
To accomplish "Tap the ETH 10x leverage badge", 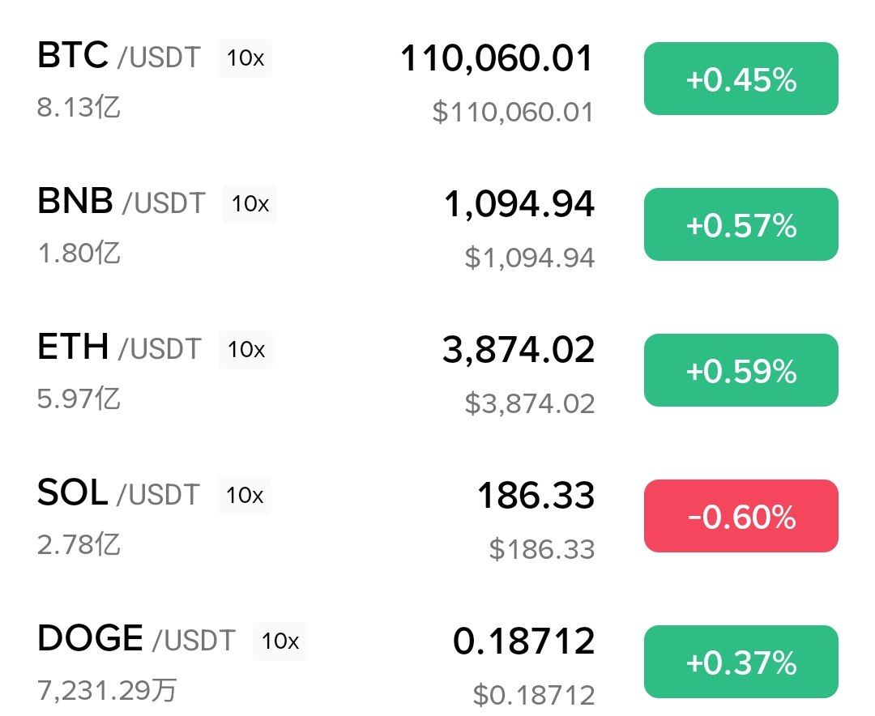I will tap(245, 350).
